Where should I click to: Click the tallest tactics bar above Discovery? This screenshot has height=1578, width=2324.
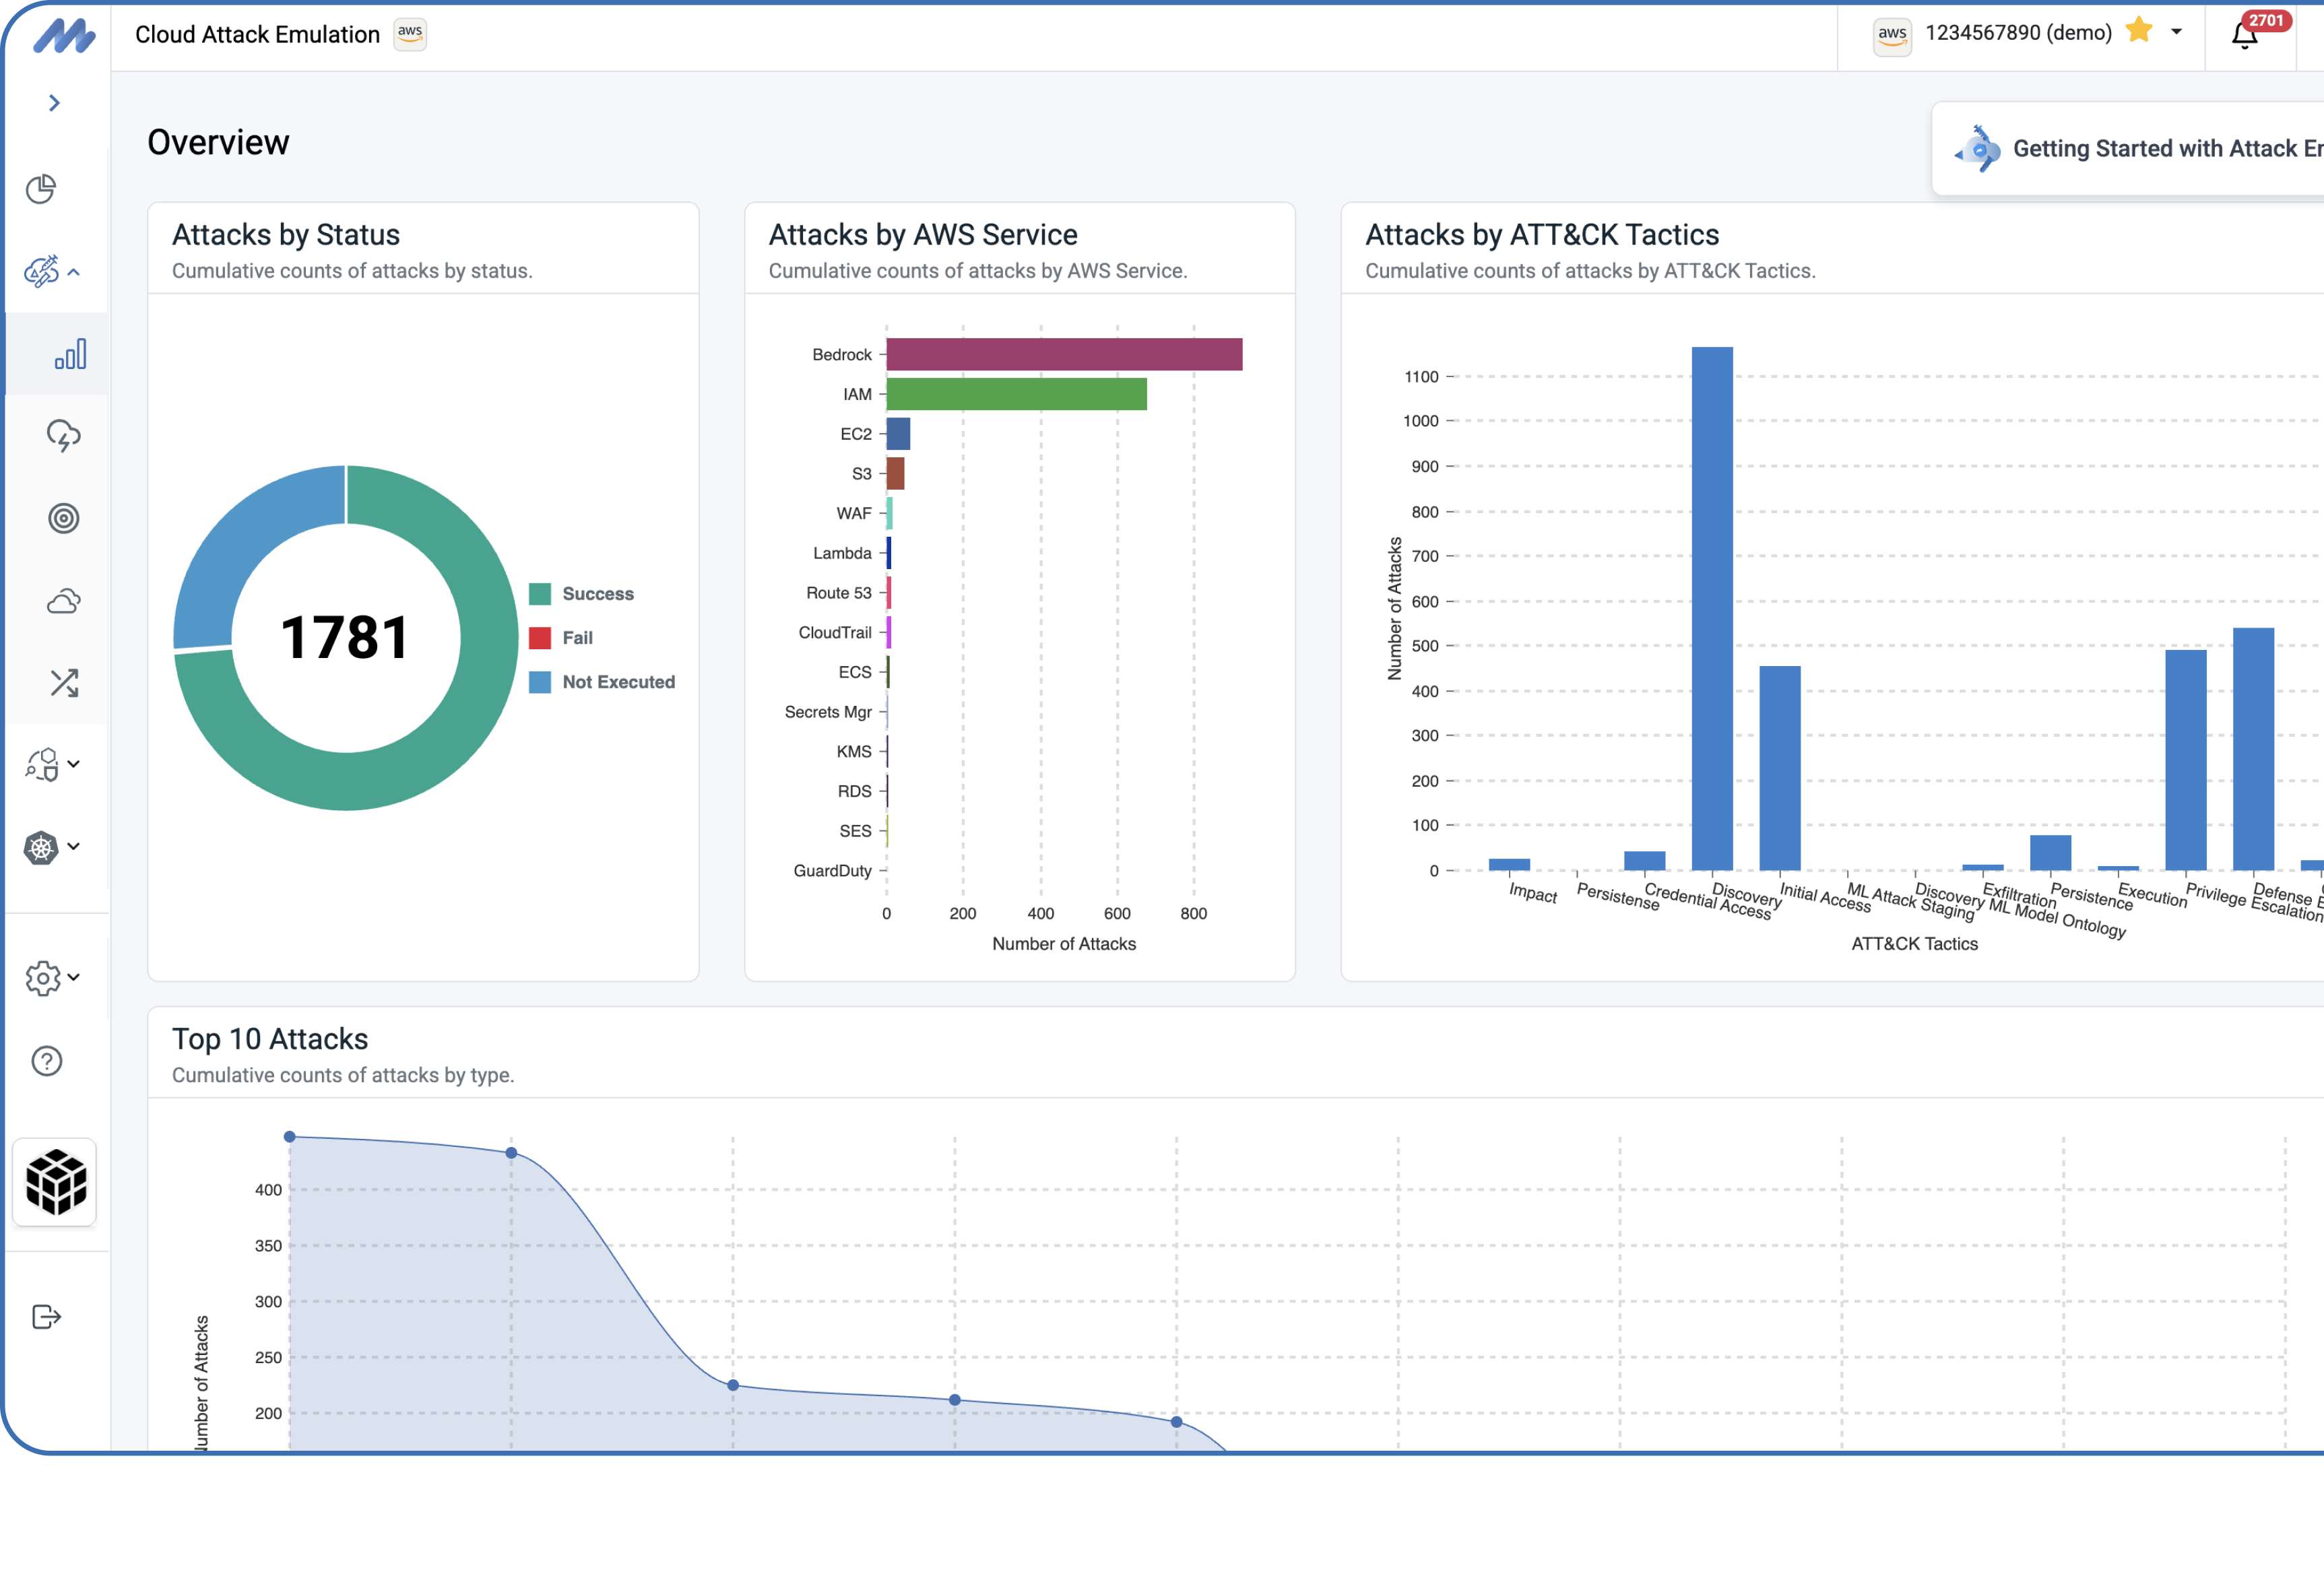(x=1712, y=608)
